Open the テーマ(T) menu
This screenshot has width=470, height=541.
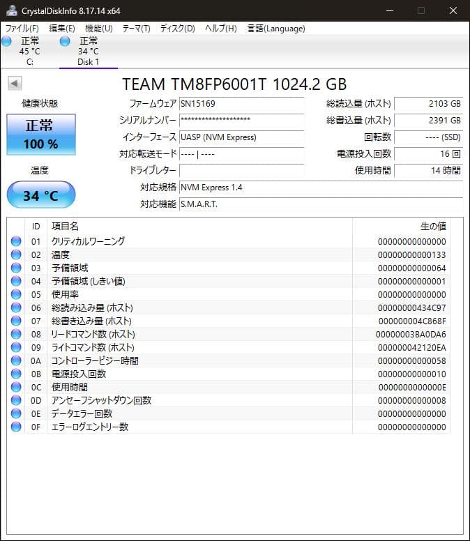point(136,29)
